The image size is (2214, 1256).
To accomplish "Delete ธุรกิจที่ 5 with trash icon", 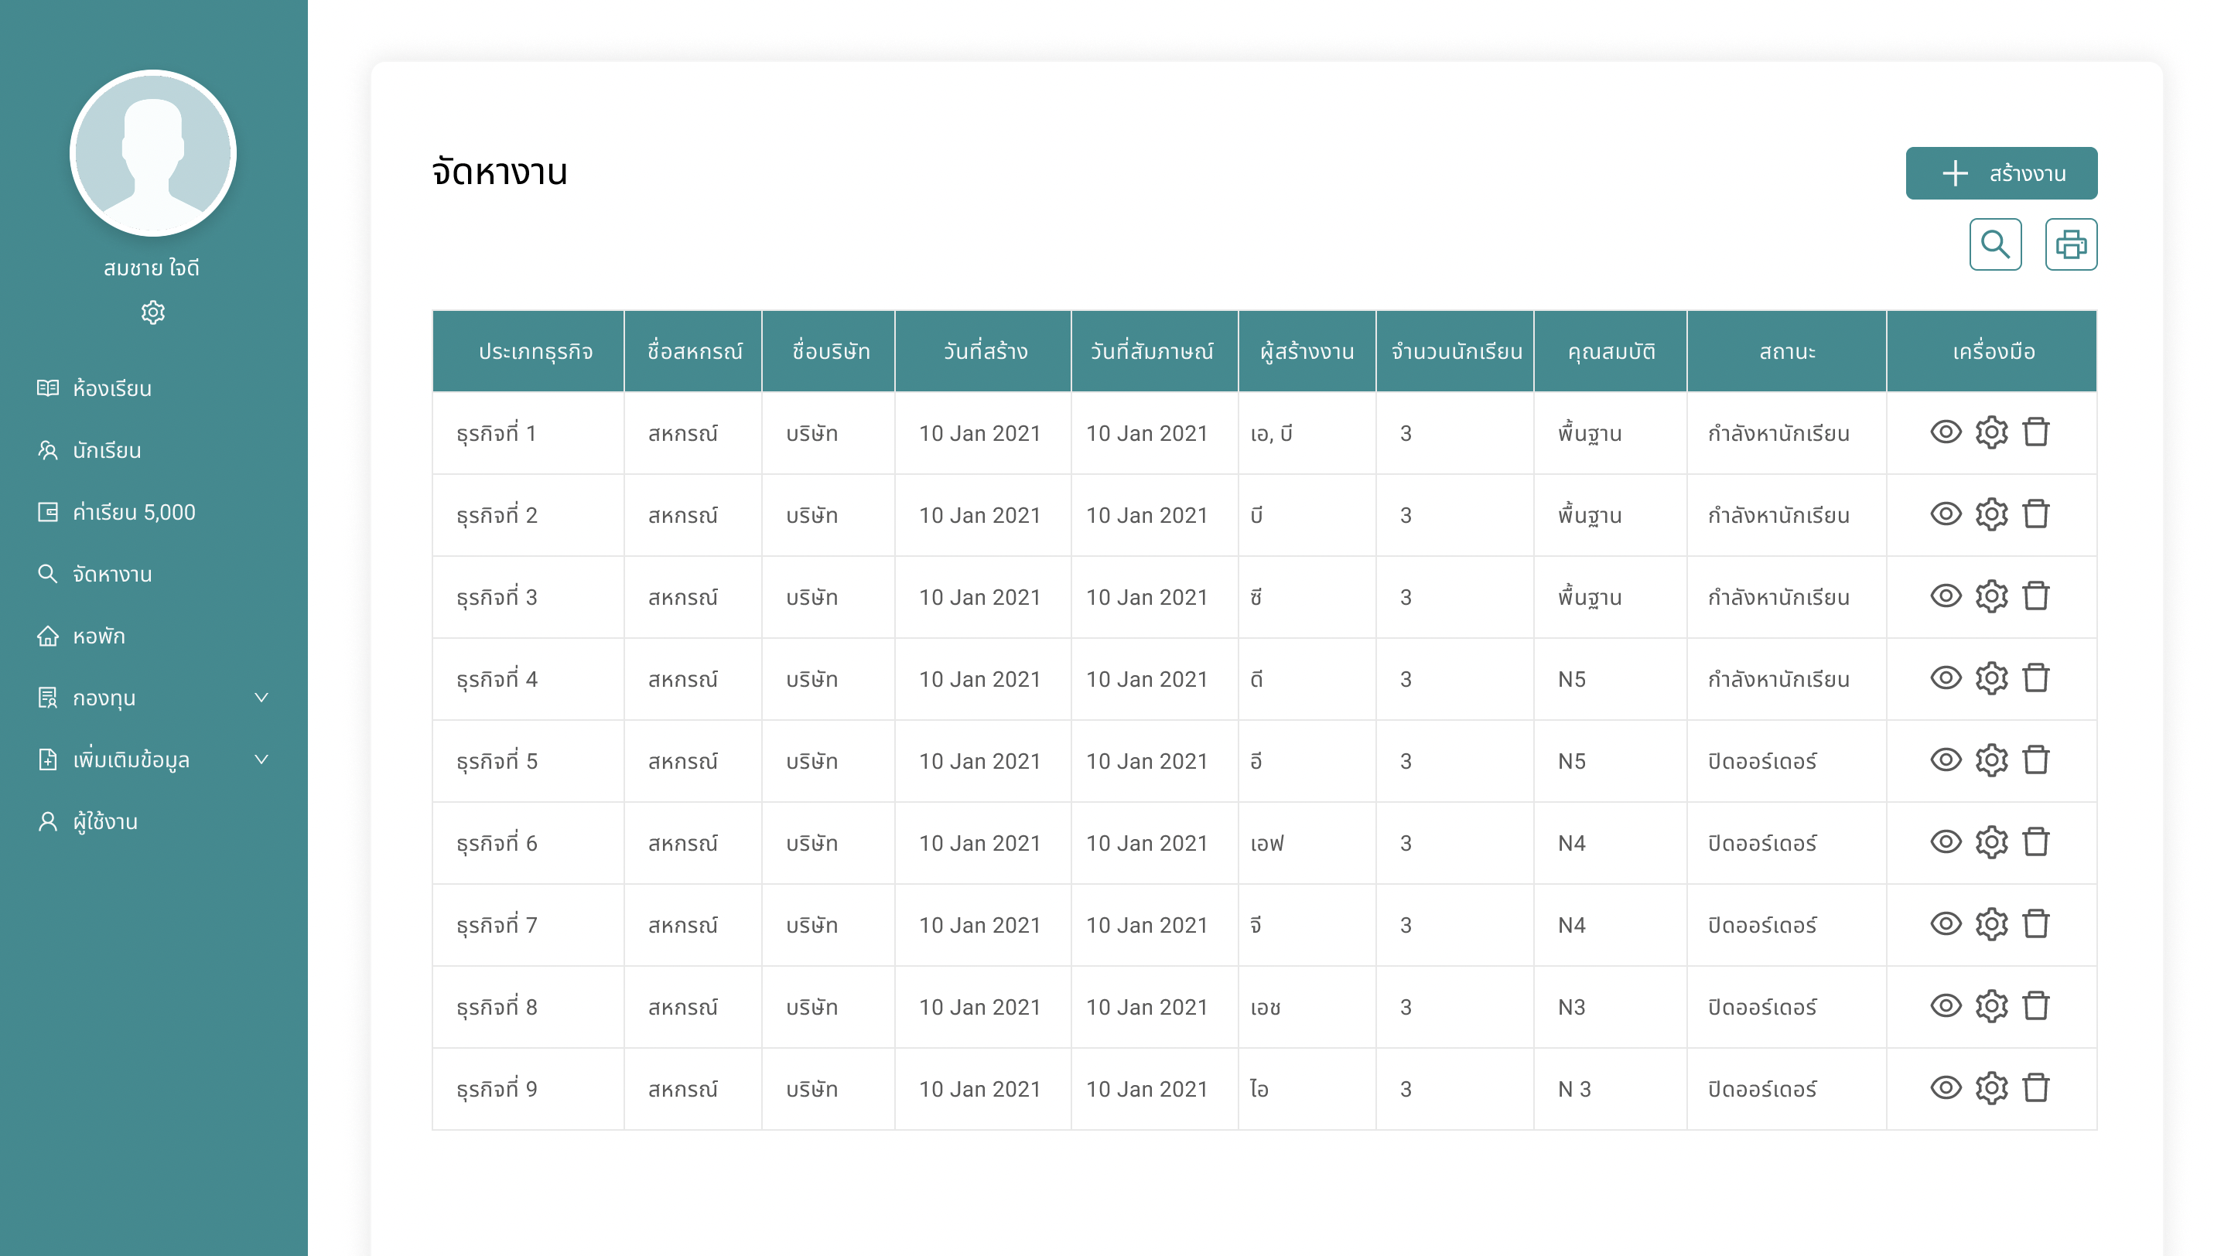I will [2036, 760].
